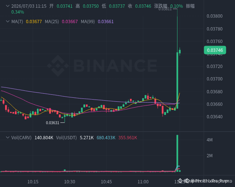Click the 4M volume axis label
The height and width of the screenshot is (187, 235).
pos(210,140)
